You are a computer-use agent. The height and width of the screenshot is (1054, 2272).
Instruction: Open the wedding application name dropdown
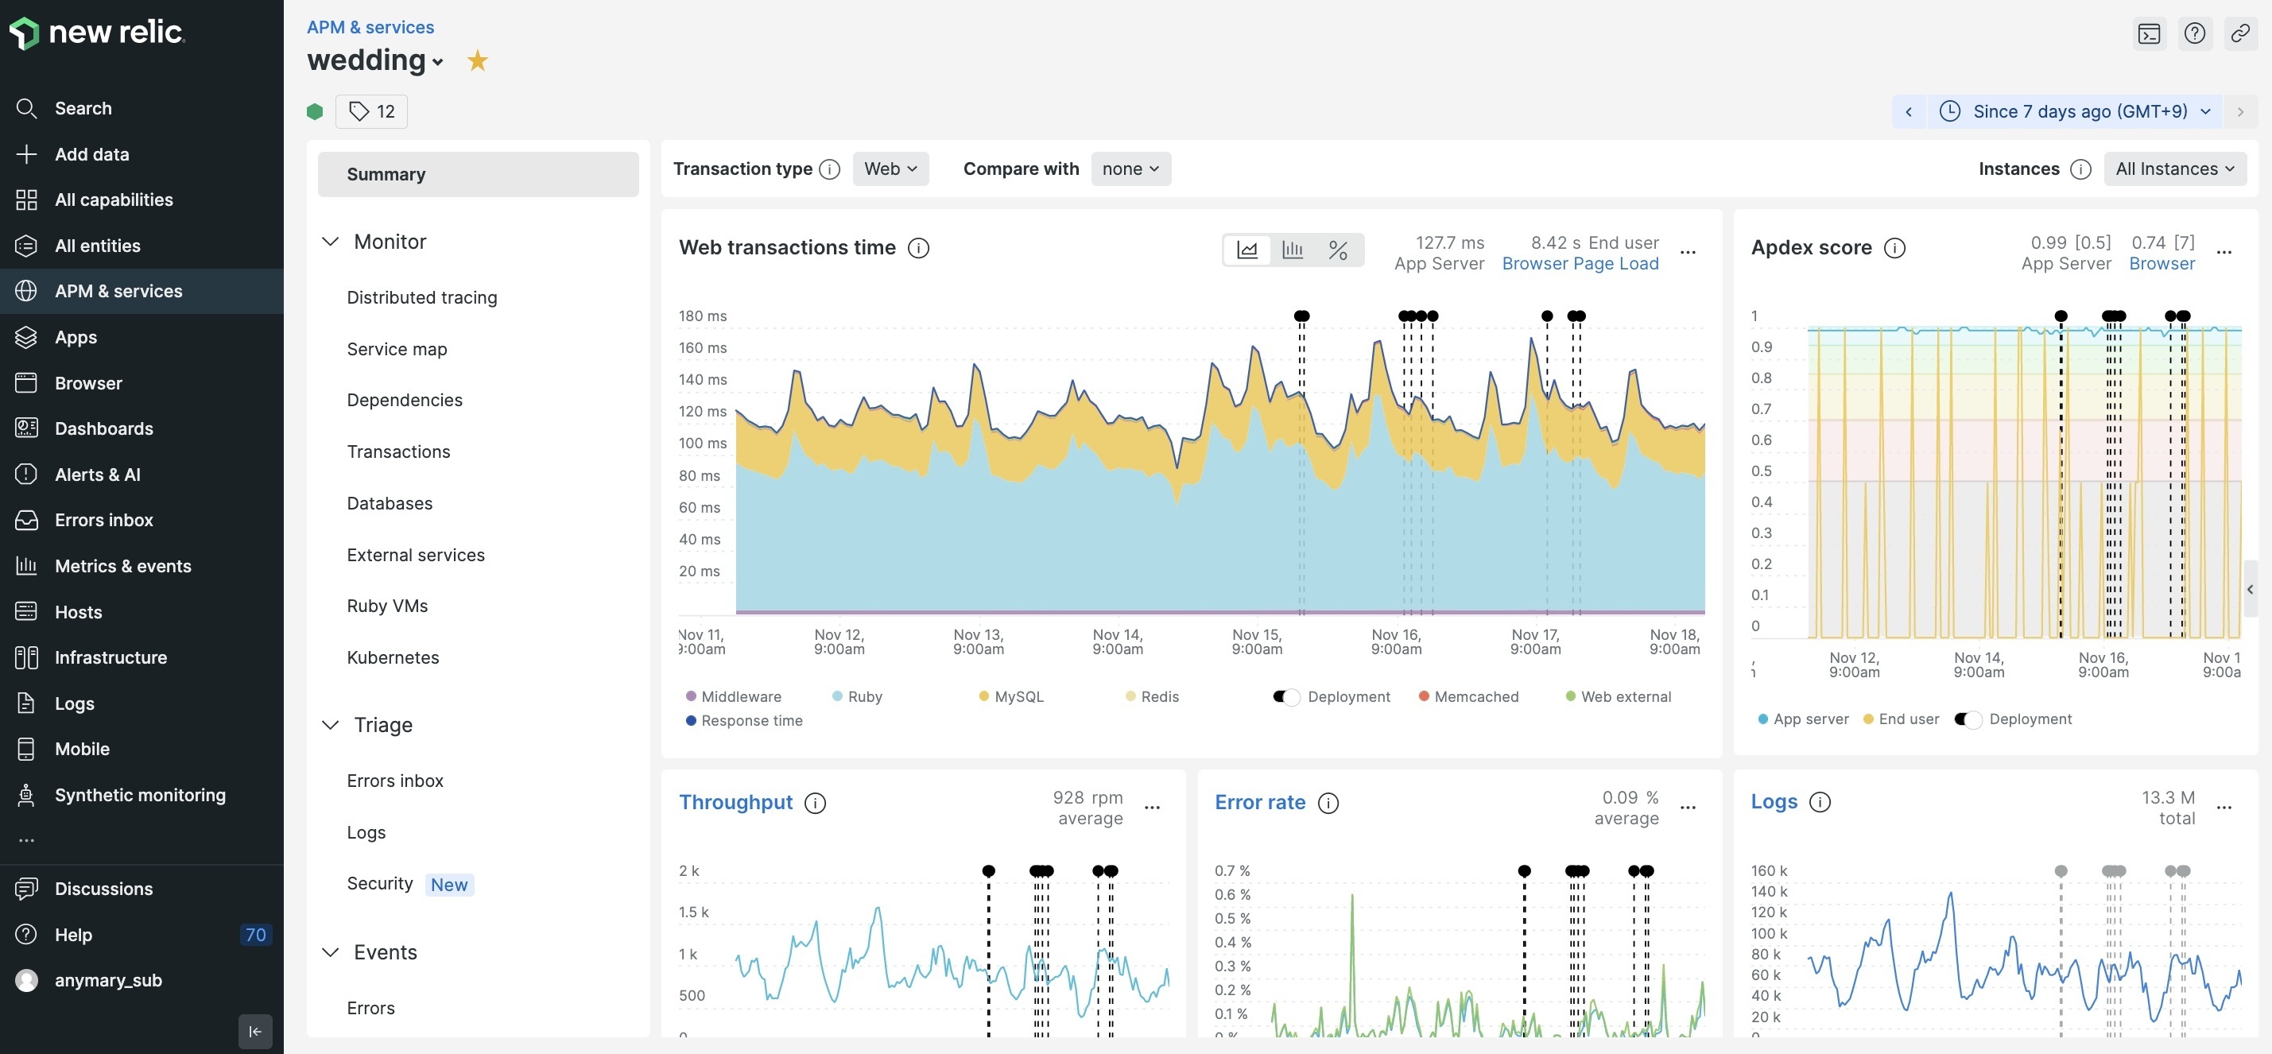pos(375,60)
